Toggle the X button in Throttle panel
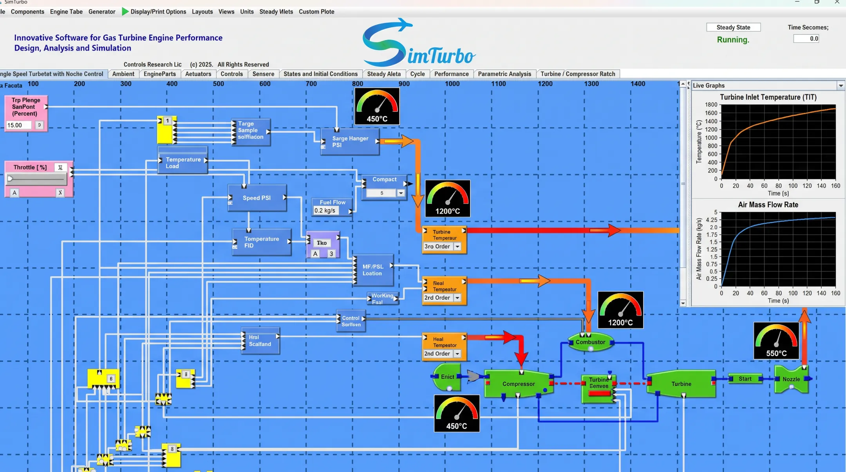846x472 pixels. coord(60,193)
